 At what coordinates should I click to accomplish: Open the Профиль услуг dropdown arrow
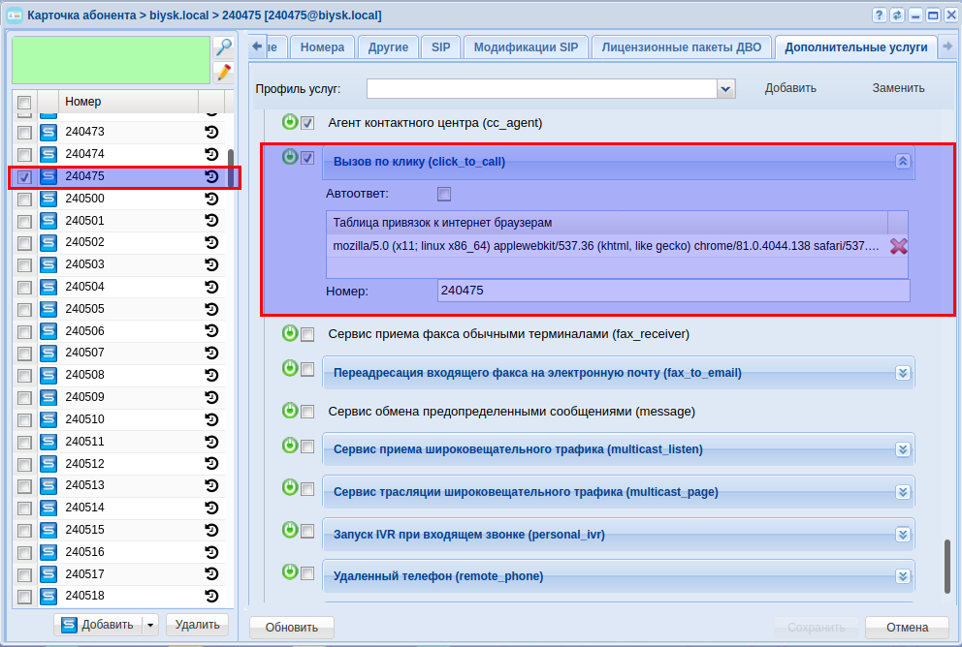[725, 89]
